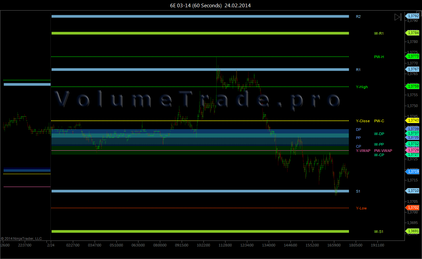
Task: Click the W-DP level label
Action: 379,134
